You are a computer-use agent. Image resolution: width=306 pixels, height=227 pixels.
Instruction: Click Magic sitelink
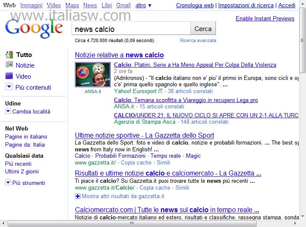[193, 156]
